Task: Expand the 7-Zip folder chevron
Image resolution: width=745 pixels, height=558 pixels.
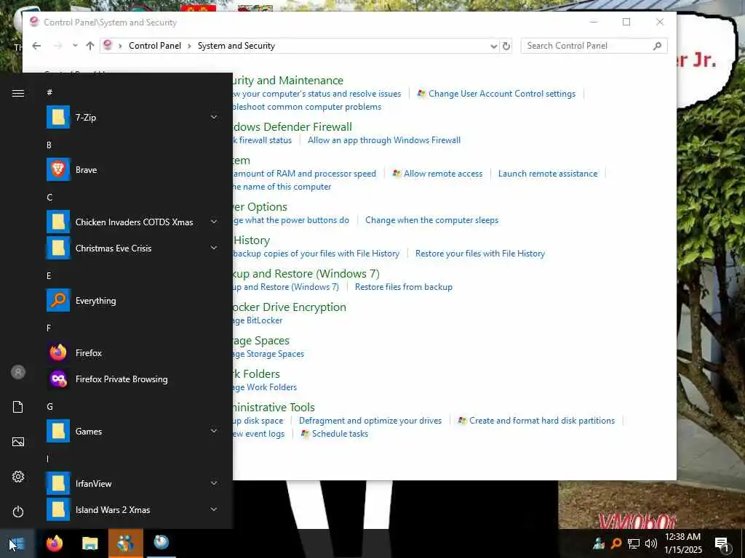Action: point(214,117)
